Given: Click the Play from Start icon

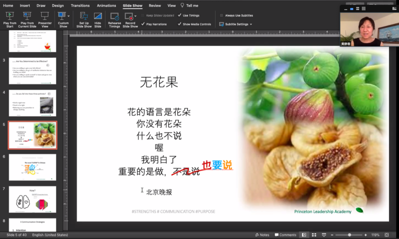Looking at the screenshot, I should [x=10, y=16].
